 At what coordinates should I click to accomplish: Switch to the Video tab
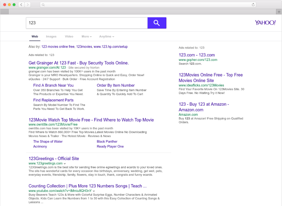pyautogui.click(x=69, y=37)
